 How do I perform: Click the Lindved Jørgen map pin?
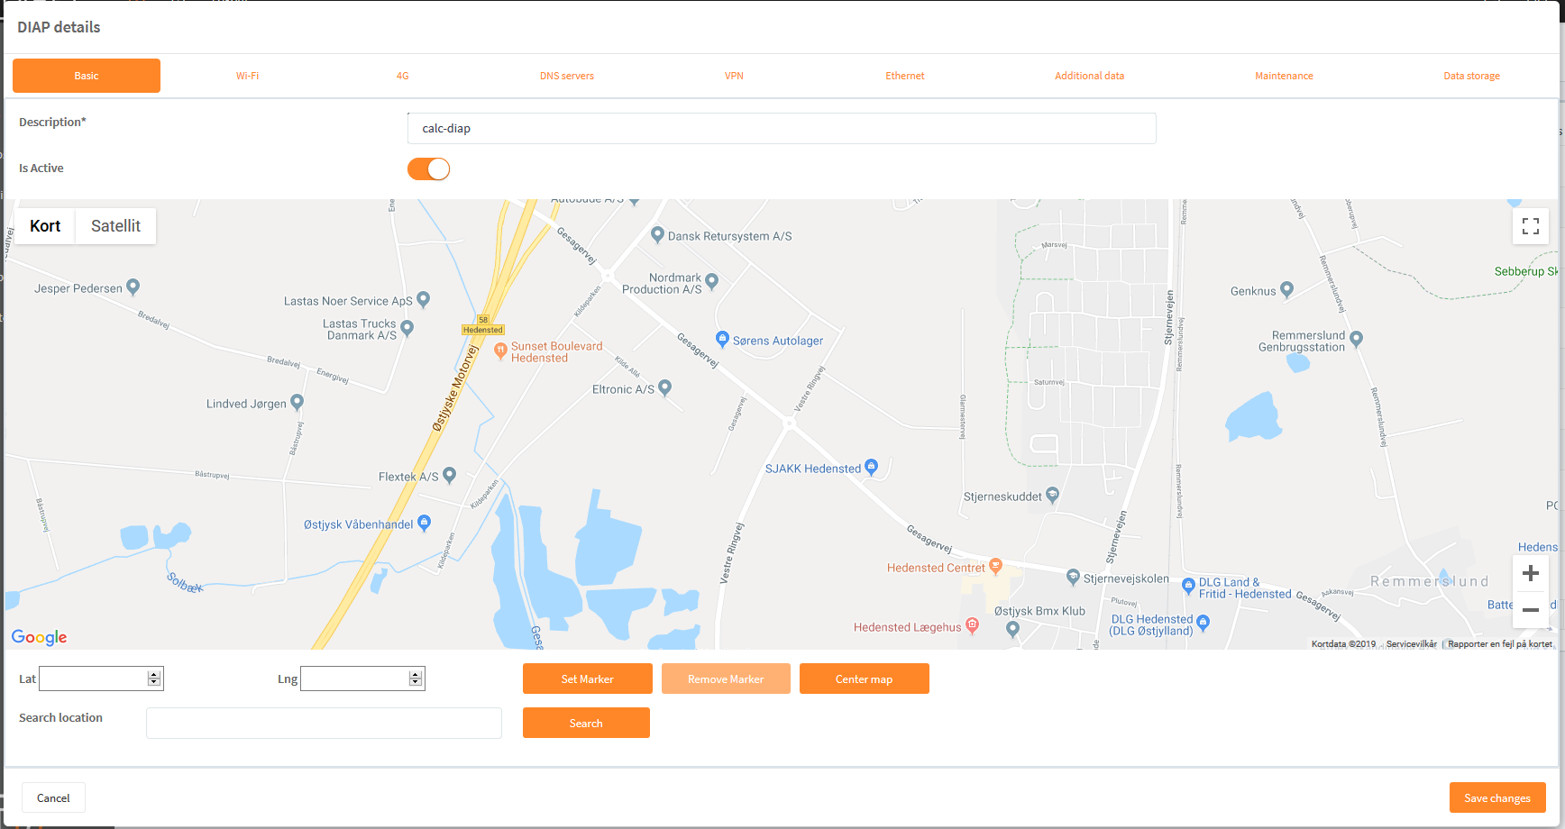coord(297,402)
